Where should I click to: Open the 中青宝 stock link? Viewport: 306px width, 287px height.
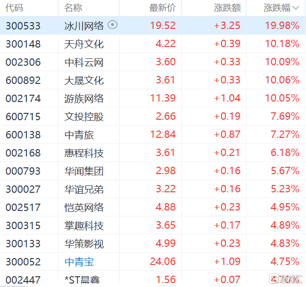pyautogui.click(x=79, y=262)
